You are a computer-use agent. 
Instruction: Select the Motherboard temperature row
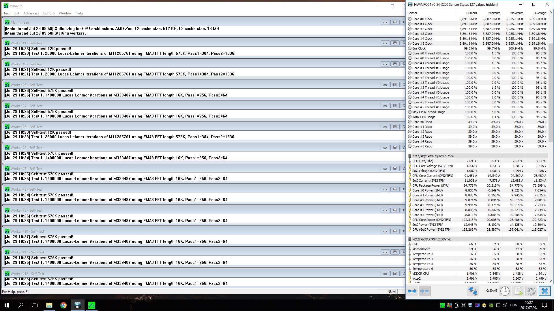[x=477, y=249]
